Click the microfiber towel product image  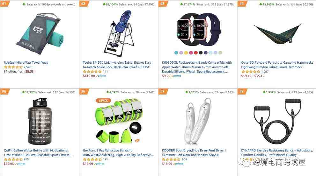point(40,34)
